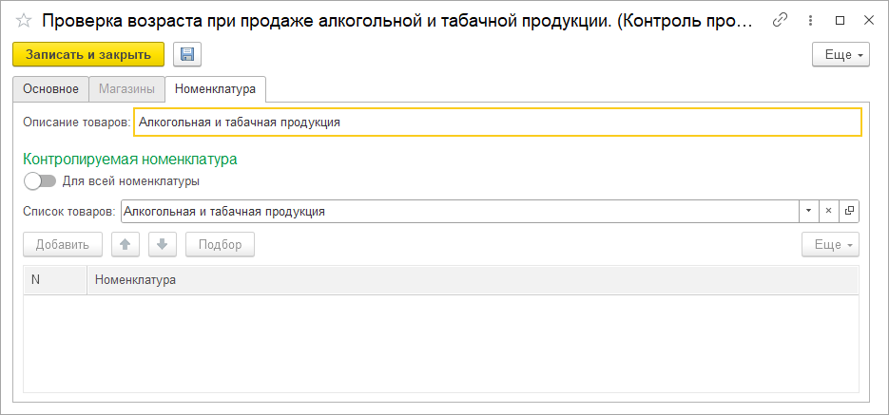Image resolution: width=889 pixels, height=415 pixels.
Task: Clear the Список товаров field
Action: tap(828, 211)
